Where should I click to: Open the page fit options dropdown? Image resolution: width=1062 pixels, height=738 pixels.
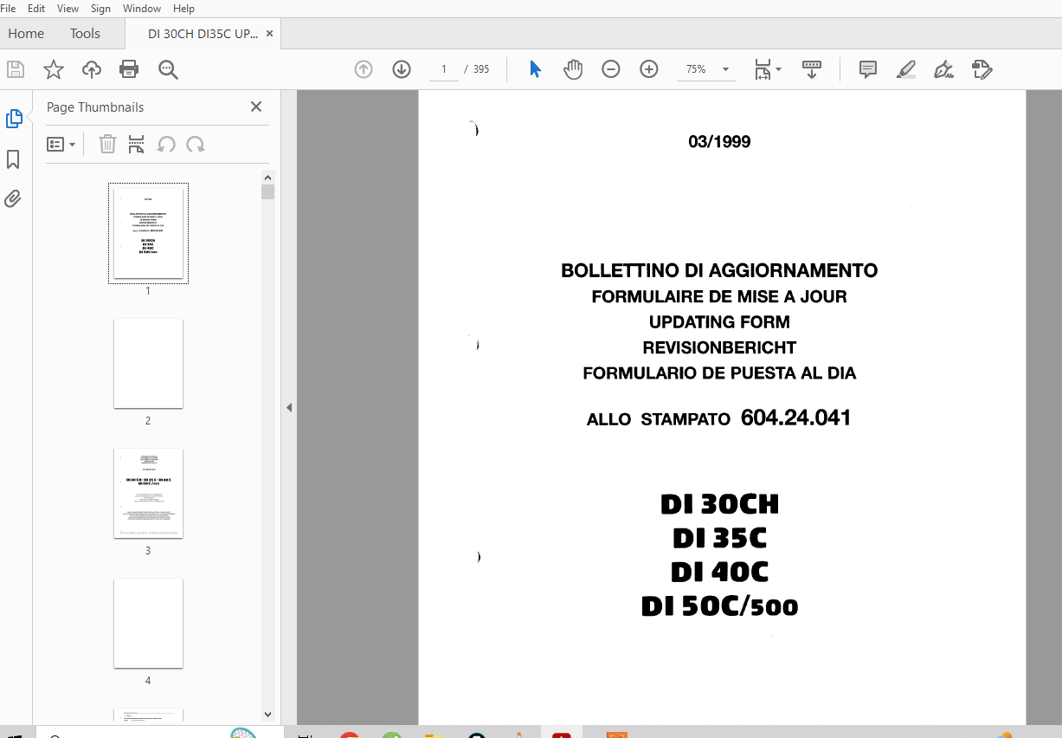click(x=768, y=69)
